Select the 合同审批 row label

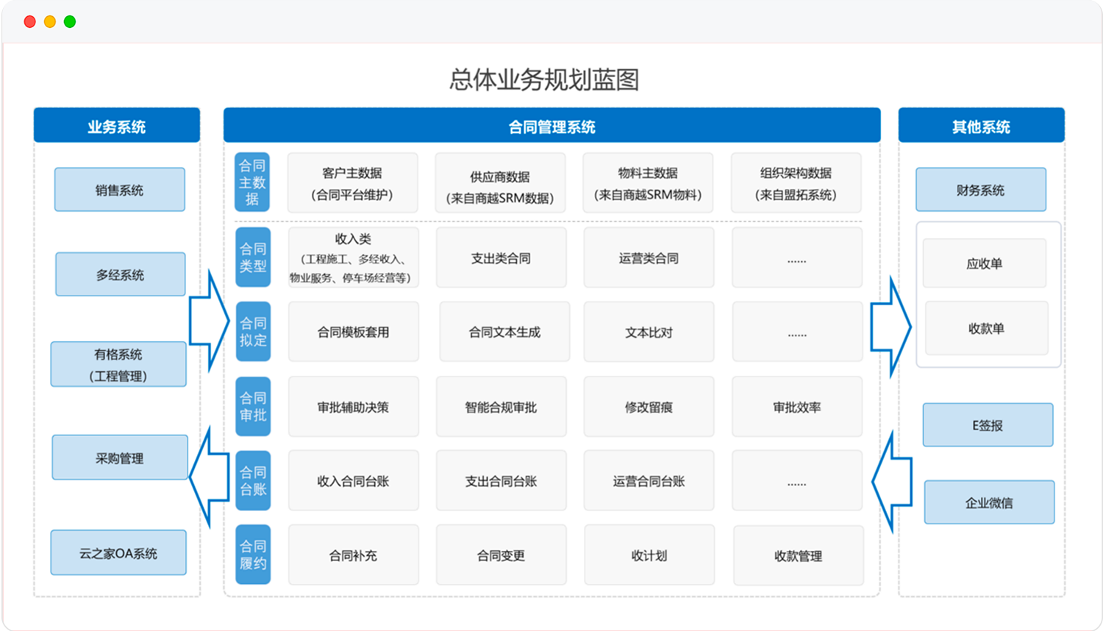253,407
